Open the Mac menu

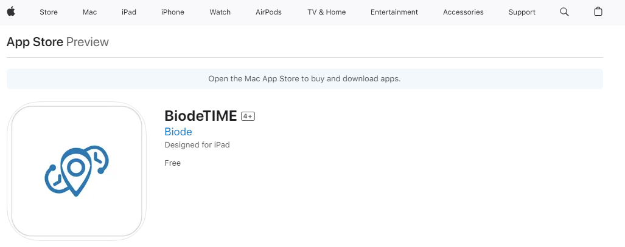(x=89, y=12)
